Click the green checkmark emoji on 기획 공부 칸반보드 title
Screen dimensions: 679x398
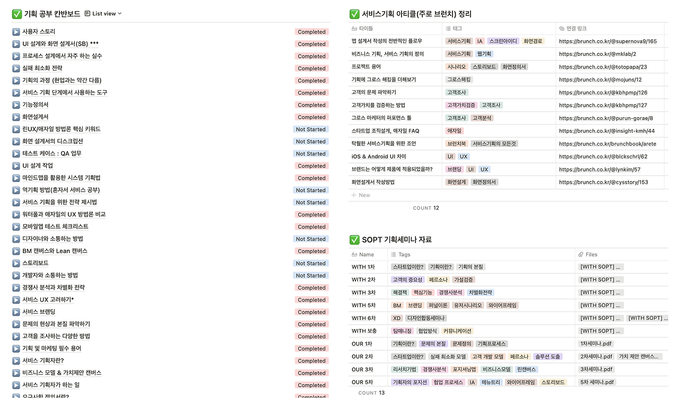tap(16, 14)
